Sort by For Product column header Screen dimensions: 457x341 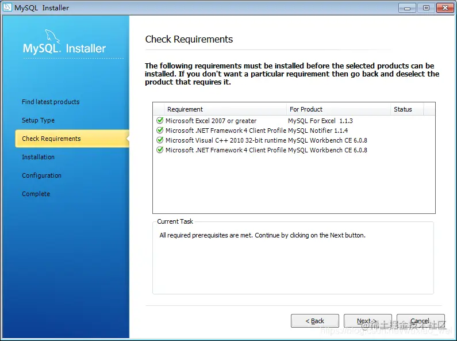tap(339, 109)
